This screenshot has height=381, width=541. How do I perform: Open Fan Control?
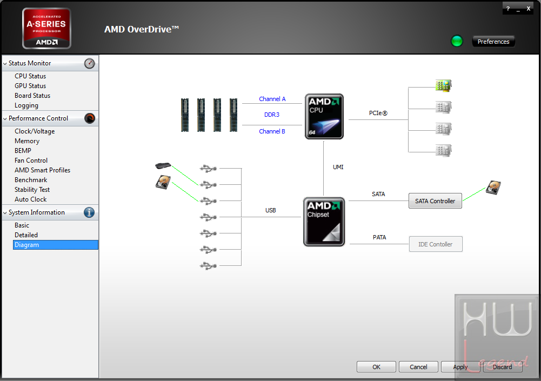(31, 160)
